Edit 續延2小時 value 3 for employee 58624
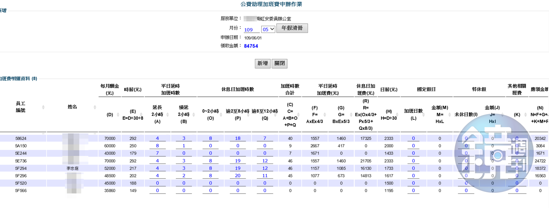 click(x=184, y=138)
